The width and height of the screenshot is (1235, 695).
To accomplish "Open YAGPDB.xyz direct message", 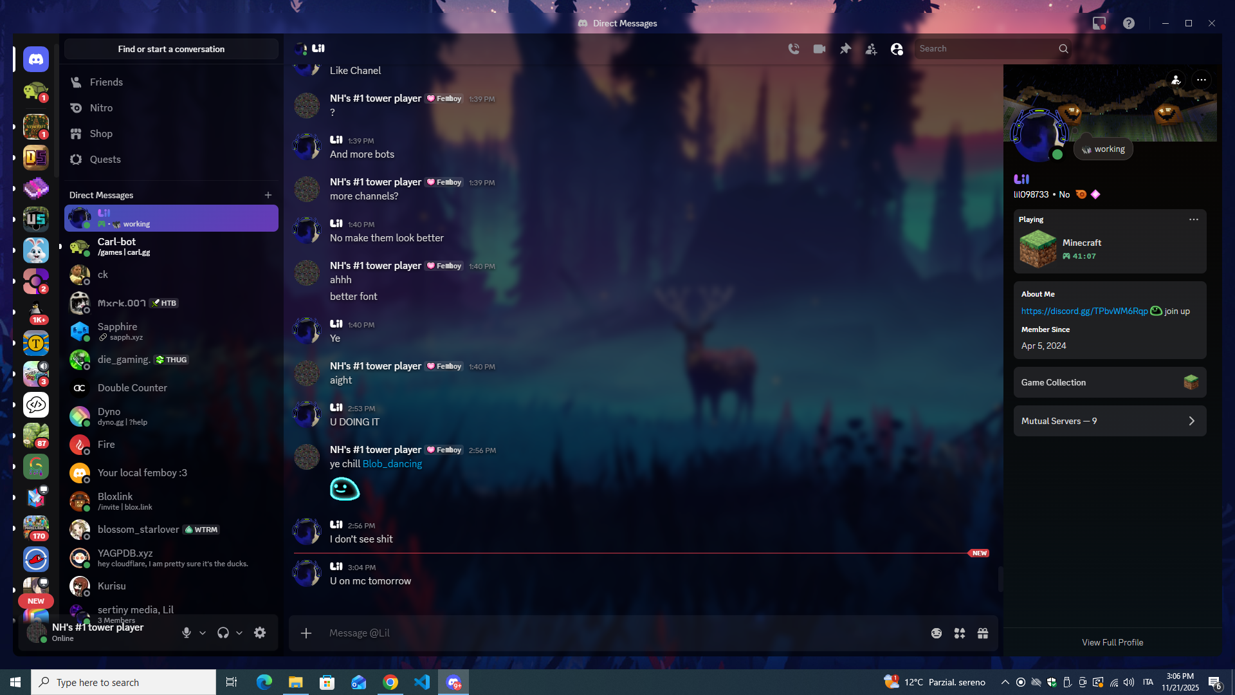I will click(x=171, y=558).
